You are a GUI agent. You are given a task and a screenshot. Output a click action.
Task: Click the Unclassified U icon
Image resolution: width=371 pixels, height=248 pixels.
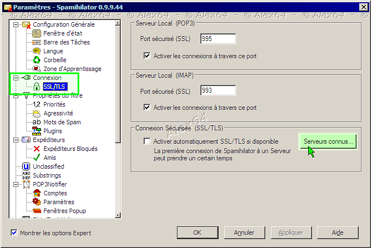(26, 166)
